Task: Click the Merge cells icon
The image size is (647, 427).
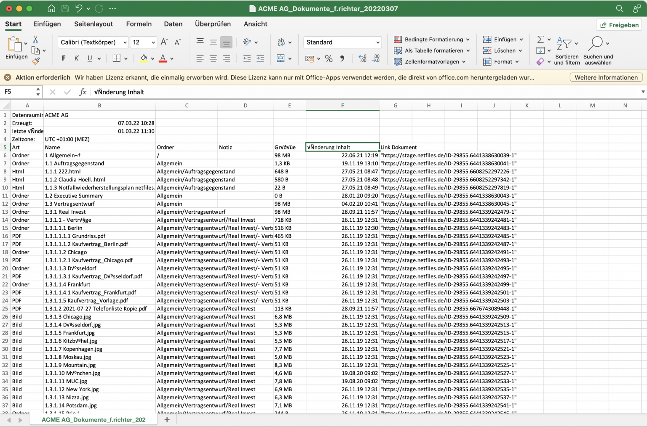Action: 281,58
